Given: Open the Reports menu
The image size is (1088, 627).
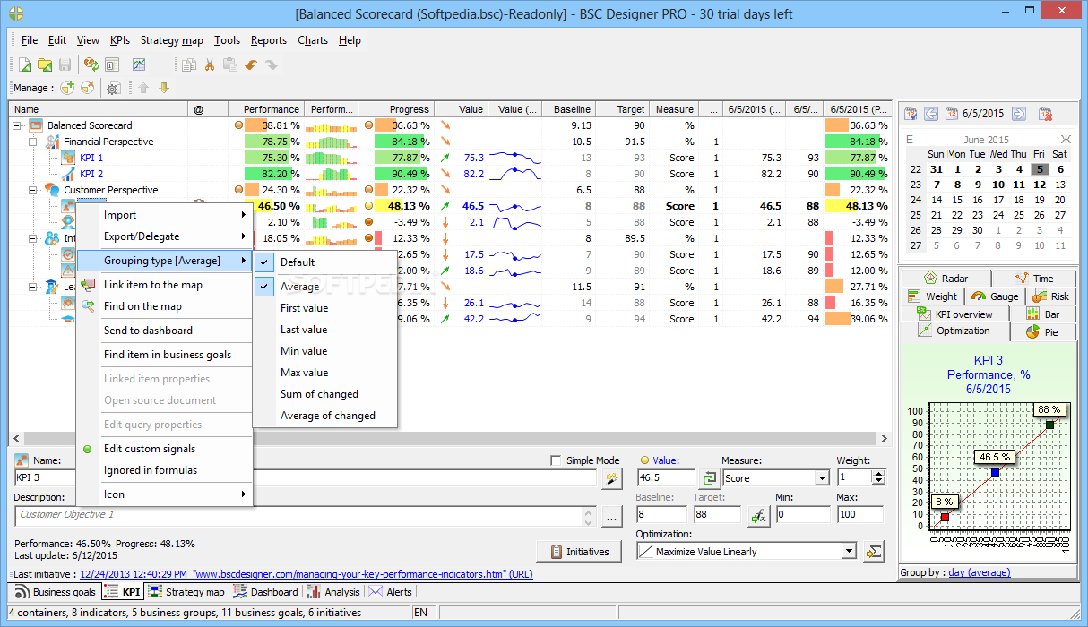Looking at the screenshot, I should point(269,40).
